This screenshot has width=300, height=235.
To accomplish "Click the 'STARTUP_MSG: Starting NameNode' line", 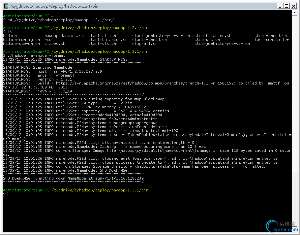I will point(38,67).
